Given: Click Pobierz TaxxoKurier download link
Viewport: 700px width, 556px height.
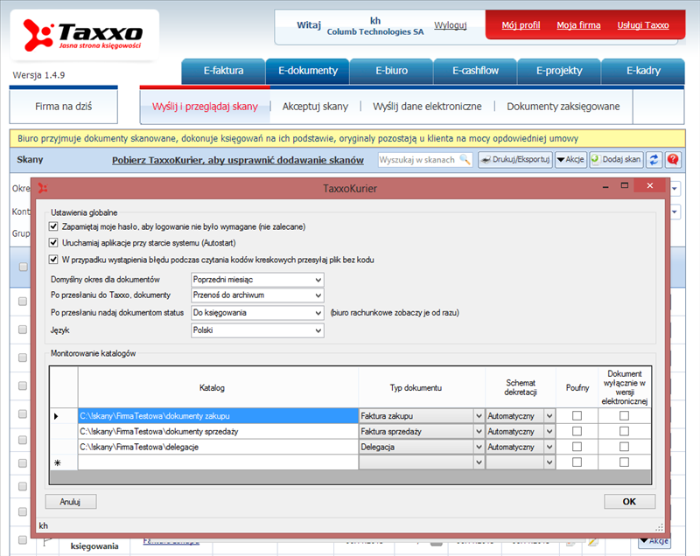Looking at the screenshot, I should point(237,160).
